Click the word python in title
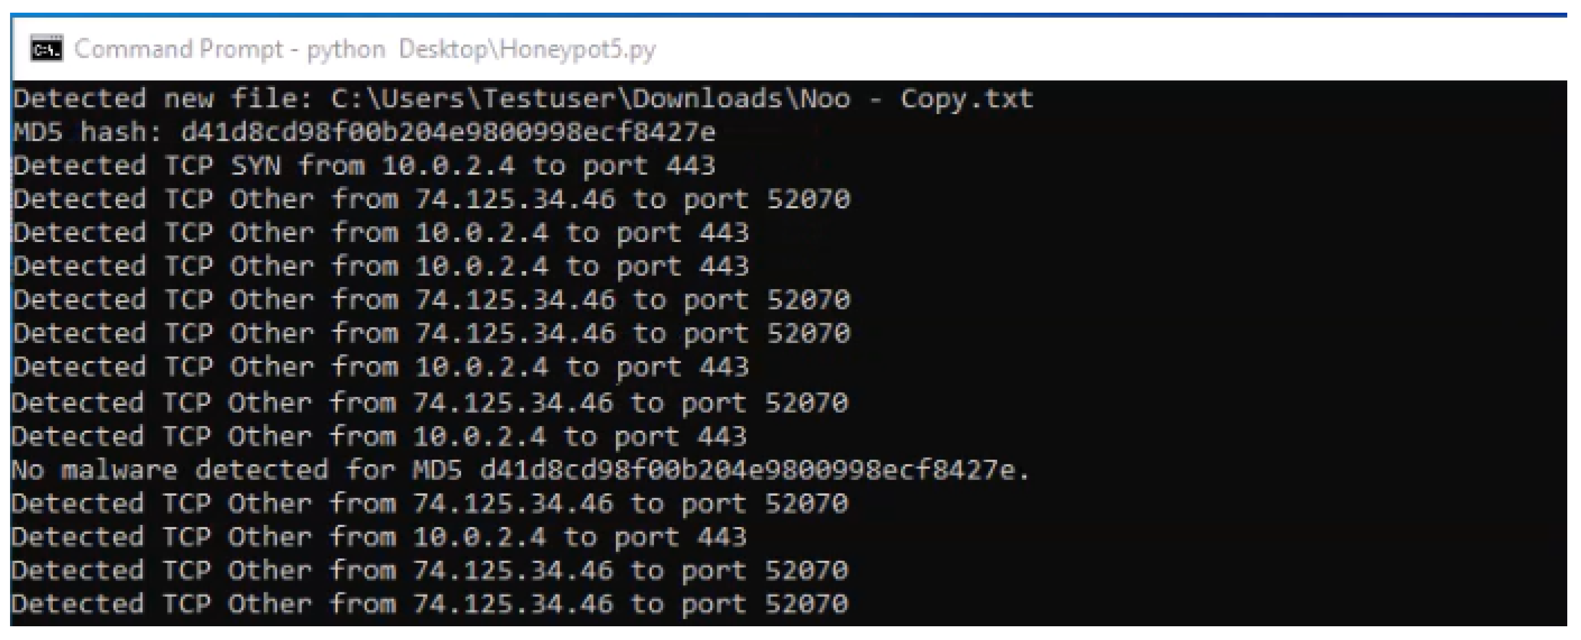The height and width of the screenshot is (640, 1581). coord(346,49)
